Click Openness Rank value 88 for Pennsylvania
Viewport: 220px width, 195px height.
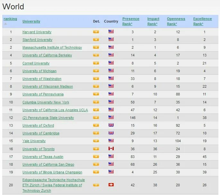point(178,94)
